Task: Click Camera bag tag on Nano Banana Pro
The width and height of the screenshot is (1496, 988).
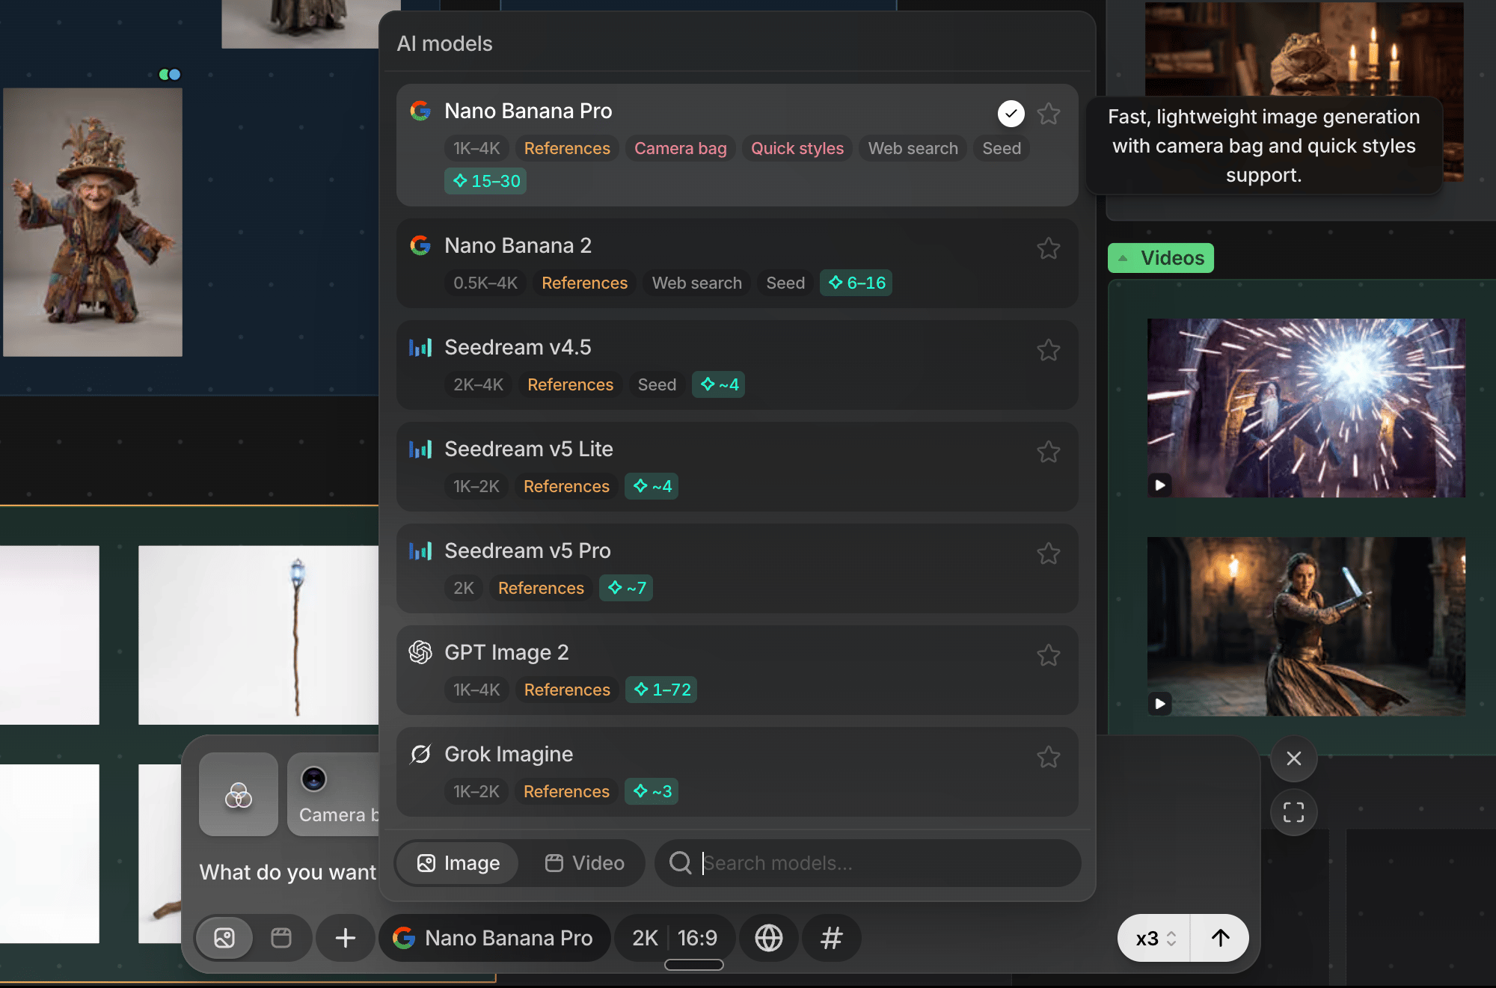Action: (x=680, y=148)
